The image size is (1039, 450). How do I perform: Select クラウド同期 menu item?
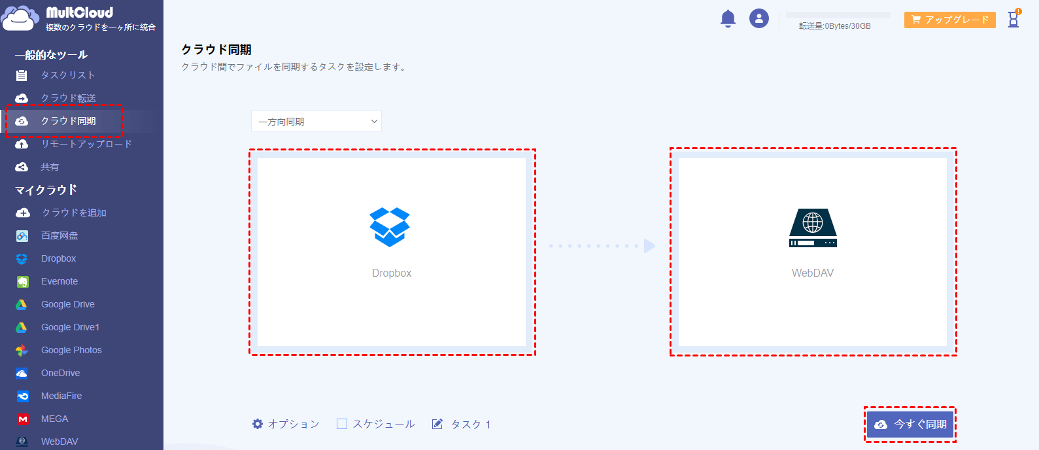pos(68,121)
